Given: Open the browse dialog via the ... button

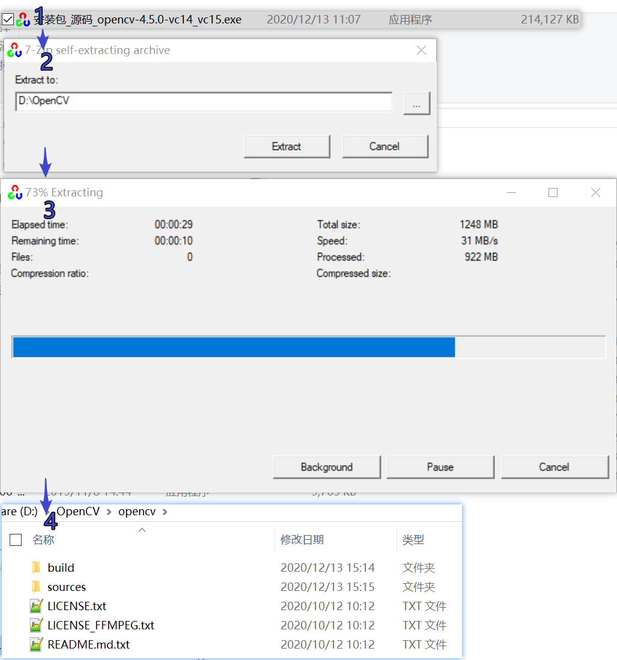Looking at the screenshot, I should click(416, 103).
